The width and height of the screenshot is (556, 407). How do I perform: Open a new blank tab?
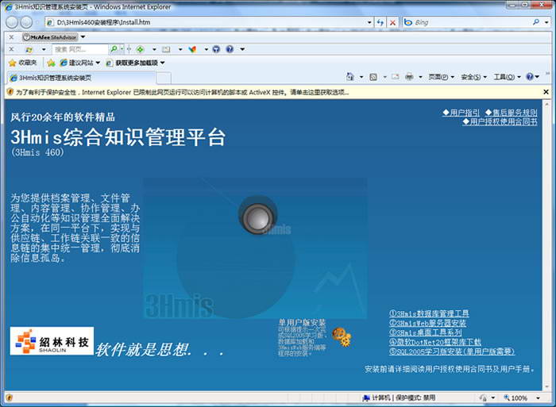click(164, 78)
